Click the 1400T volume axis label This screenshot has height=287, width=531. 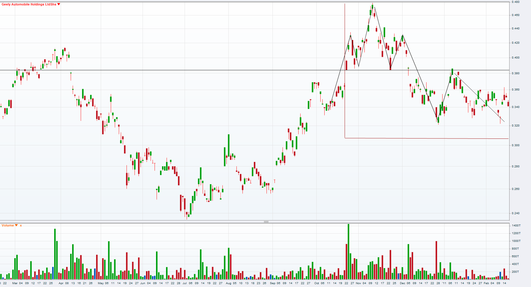516,226
